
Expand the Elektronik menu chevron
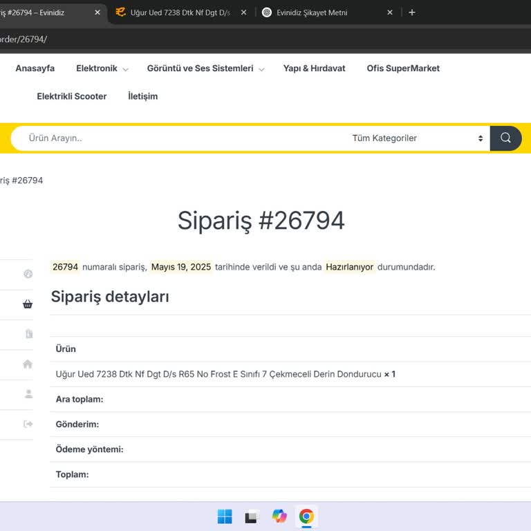(125, 69)
